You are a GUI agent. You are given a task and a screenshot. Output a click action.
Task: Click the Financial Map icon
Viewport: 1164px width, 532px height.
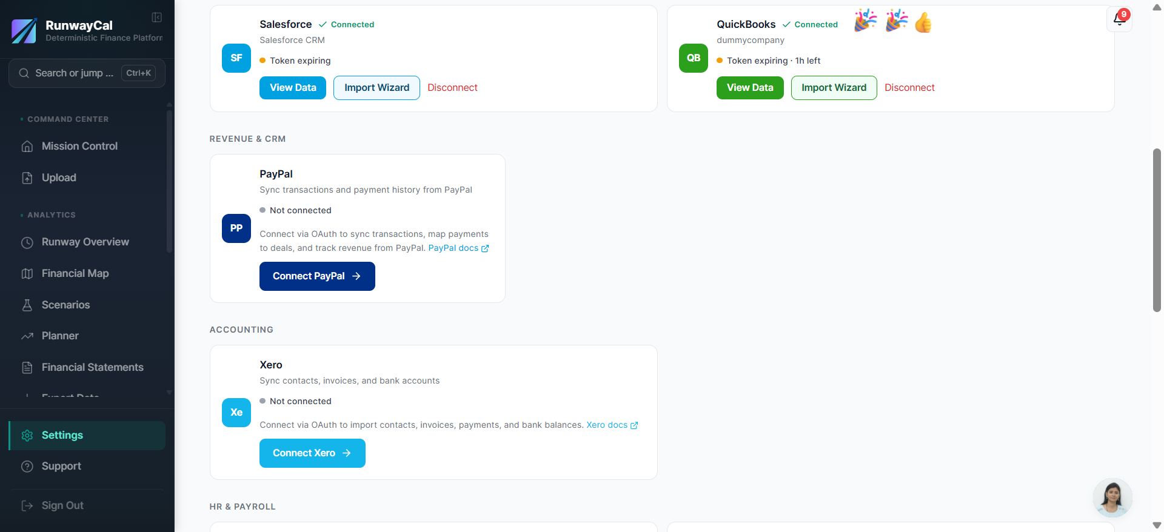click(27, 274)
